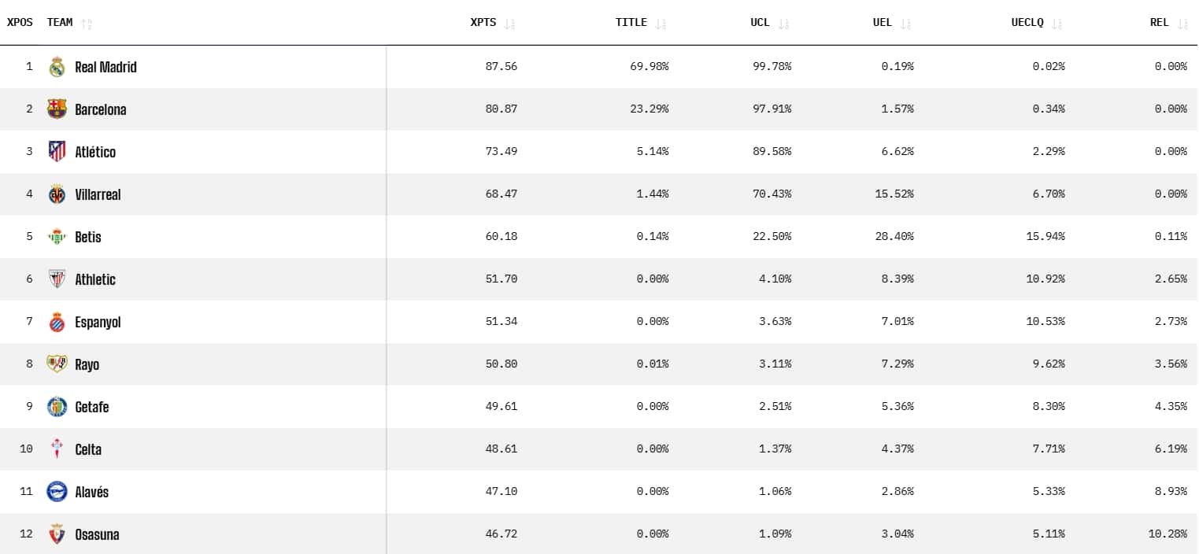Viewport: 1199px width, 554px height.
Task: Click the Athletic club crest icon
Action: pyautogui.click(x=57, y=279)
